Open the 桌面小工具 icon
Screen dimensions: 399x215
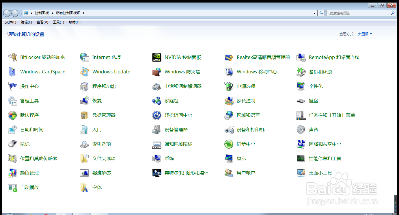(301, 173)
